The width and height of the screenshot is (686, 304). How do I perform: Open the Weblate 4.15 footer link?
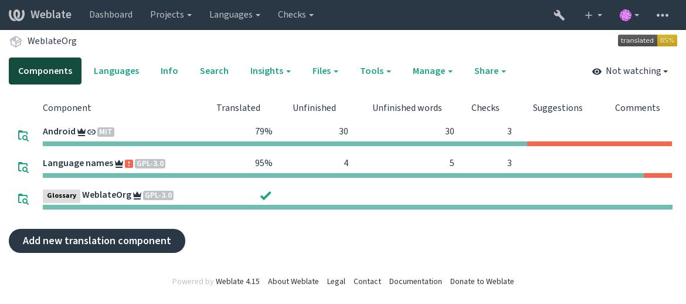coord(237,281)
